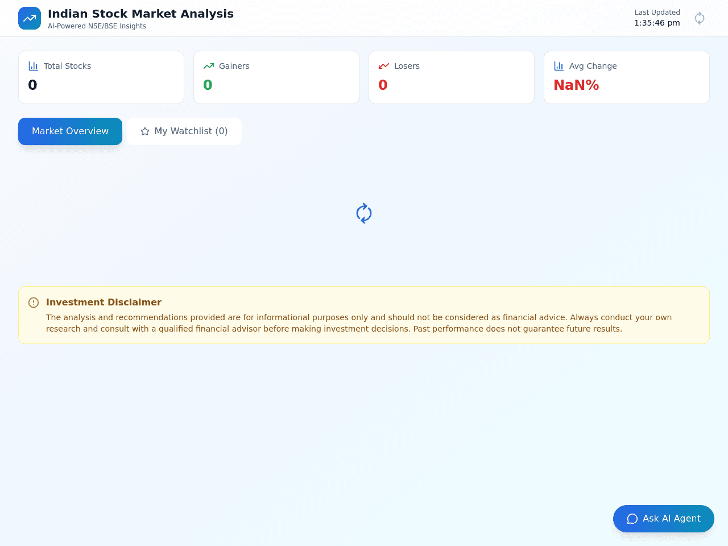This screenshot has width=728, height=546.
Task: Click the blue loading spinner icon
Action: point(364,213)
